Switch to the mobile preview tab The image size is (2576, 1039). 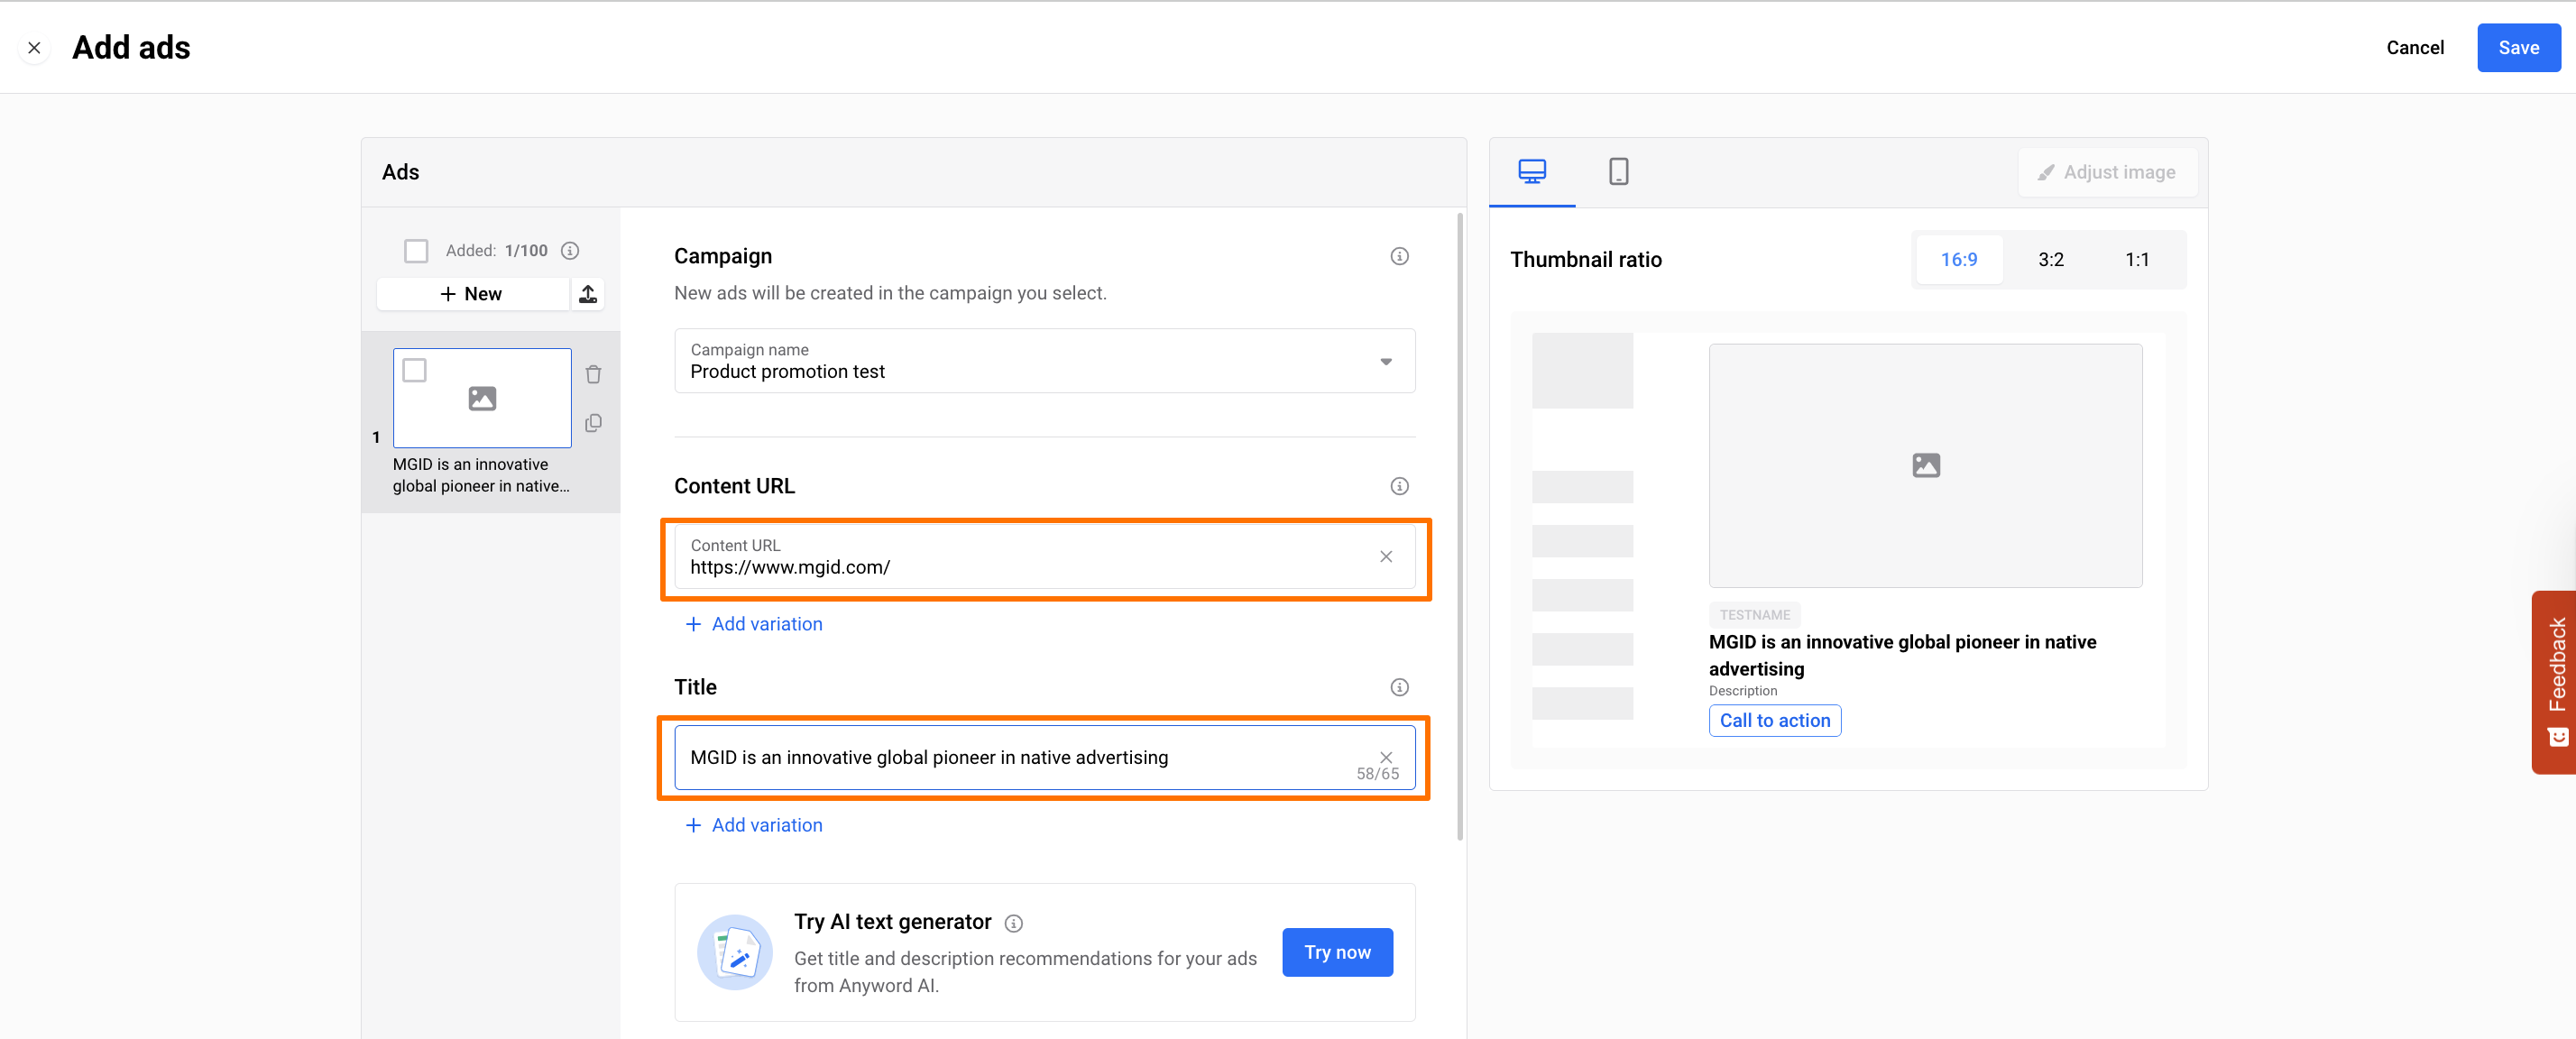[x=1618, y=171]
